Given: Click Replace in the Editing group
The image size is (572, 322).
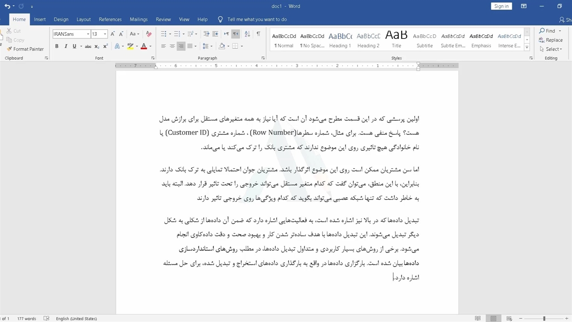Looking at the screenshot, I should point(551,40).
